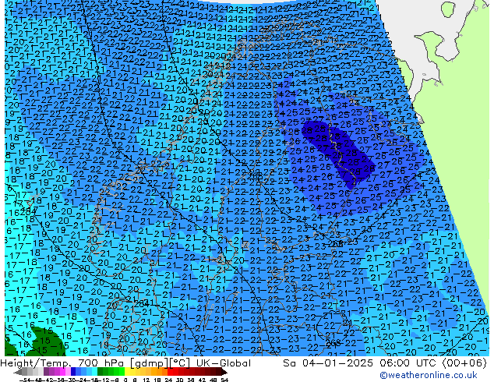Click the 54 legend scale value
The height and width of the screenshot is (382, 494).
pos(224,380)
